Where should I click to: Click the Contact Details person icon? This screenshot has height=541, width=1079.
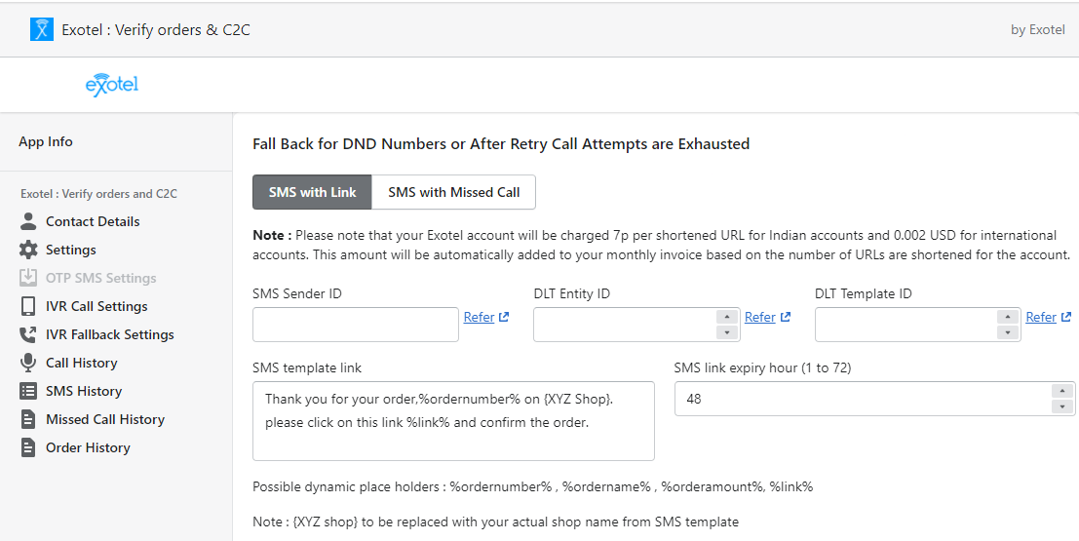pos(28,221)
